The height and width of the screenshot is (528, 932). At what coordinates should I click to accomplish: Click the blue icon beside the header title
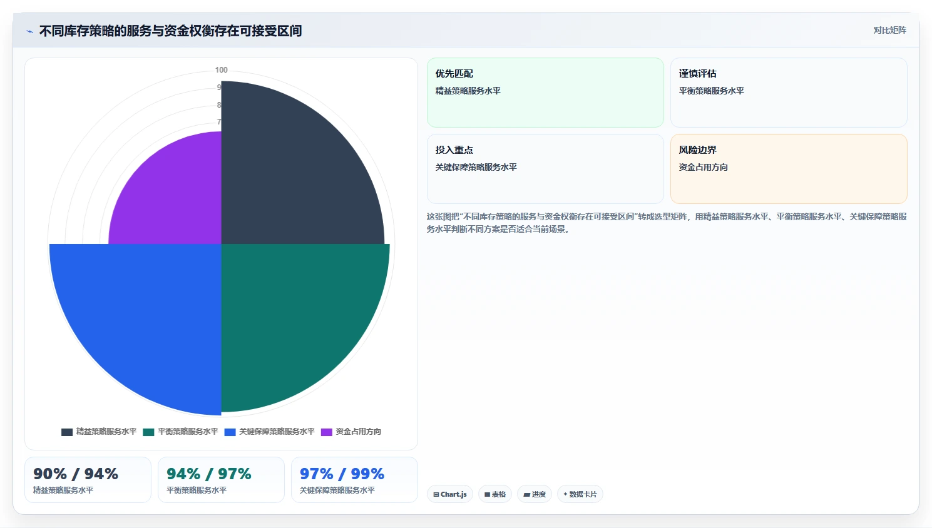29,31
